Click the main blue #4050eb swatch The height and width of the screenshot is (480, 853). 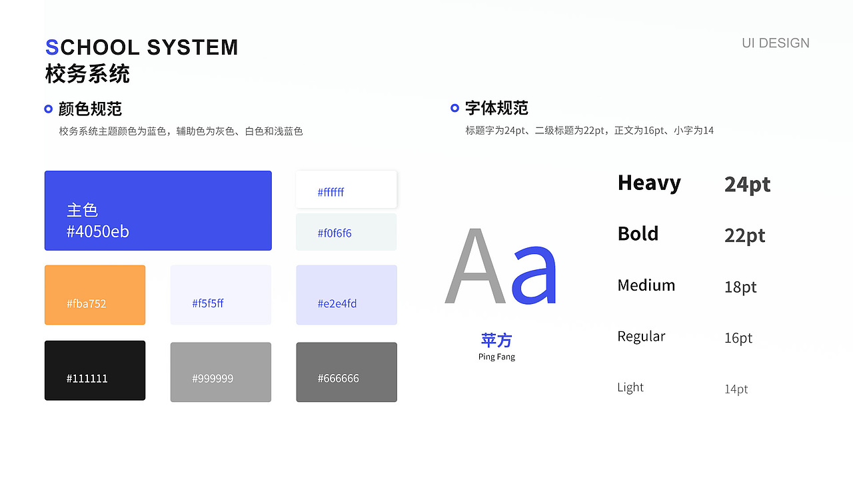point(158,211)
